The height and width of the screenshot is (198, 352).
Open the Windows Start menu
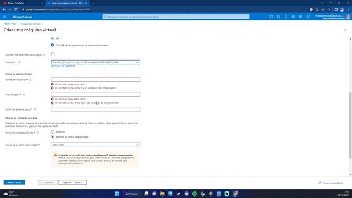pos(117,194)
